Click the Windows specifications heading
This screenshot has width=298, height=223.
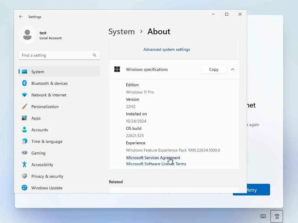point(147,69)
